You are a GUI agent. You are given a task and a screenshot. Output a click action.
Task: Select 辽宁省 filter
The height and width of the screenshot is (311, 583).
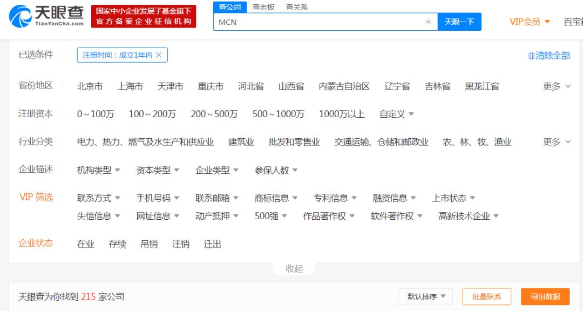[x=397, y=86]
